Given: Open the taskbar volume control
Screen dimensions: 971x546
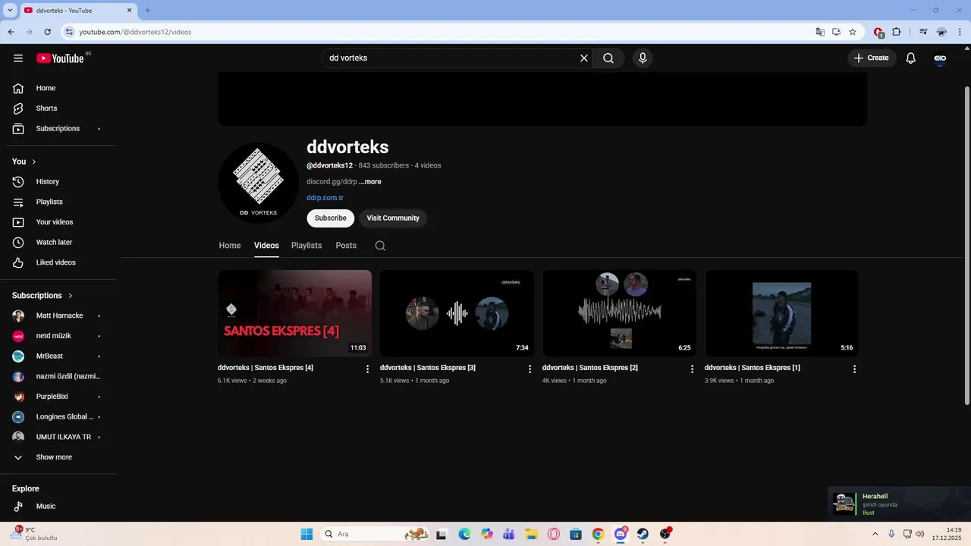Looking at the screenshot, I should pyautogui.click(x=919, y=534).
